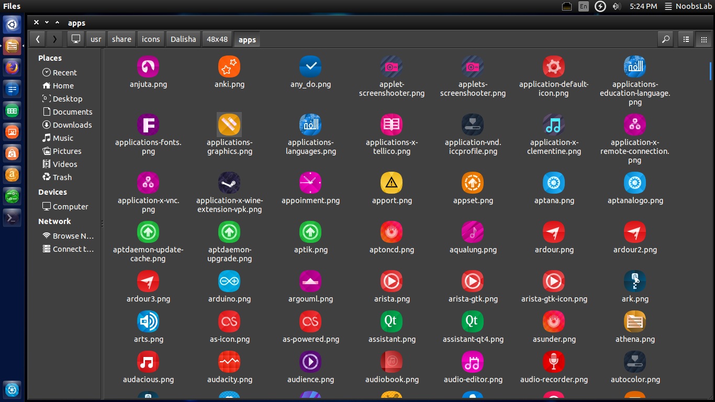Go back with the left arrow
The width and height of the screenshot is (715, 402).
point(38,39)
